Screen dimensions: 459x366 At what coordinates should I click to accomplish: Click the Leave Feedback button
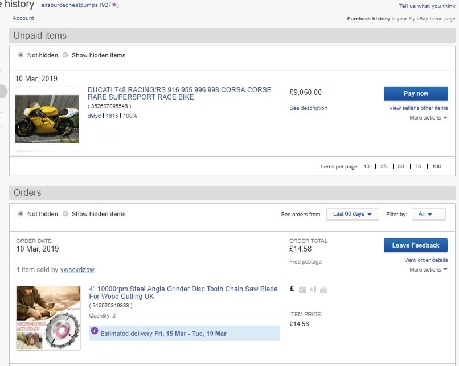tap(416, 245)
